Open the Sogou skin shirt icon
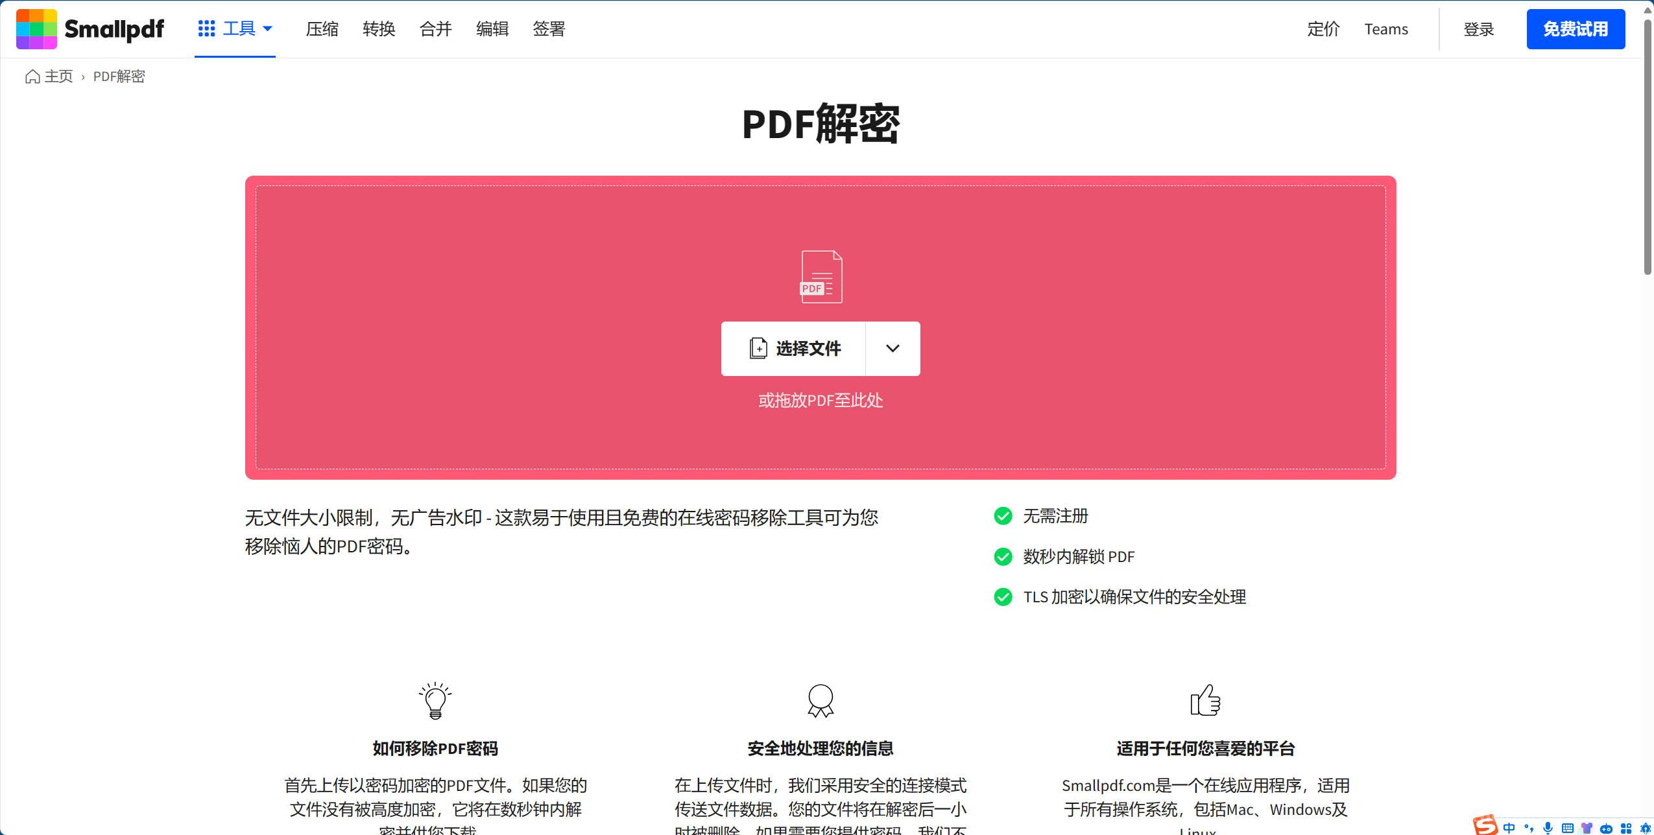The width and height of the screenshot is (1654, 835). pyautogui.click(x=1587, y=828)
